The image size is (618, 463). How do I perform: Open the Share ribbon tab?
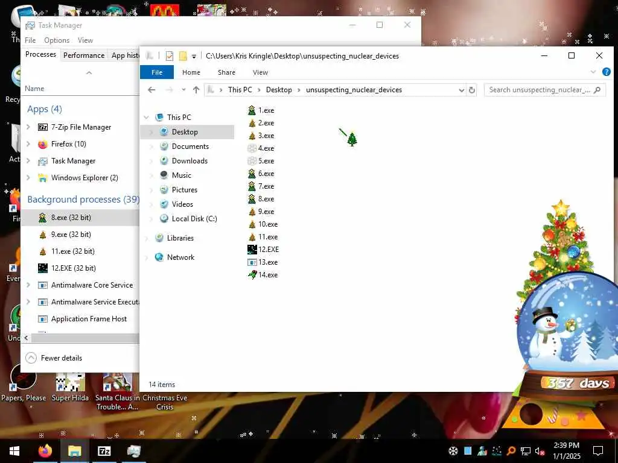point(227,72)
